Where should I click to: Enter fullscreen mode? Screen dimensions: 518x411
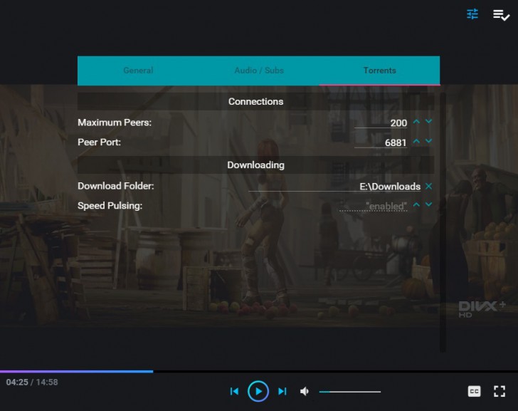pos(499,392)
